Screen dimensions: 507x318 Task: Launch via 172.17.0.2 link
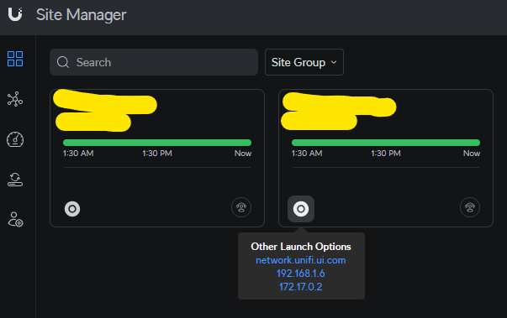tap(301, 287)
